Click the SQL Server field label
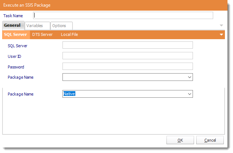233x153 pixels. (18, 46)
